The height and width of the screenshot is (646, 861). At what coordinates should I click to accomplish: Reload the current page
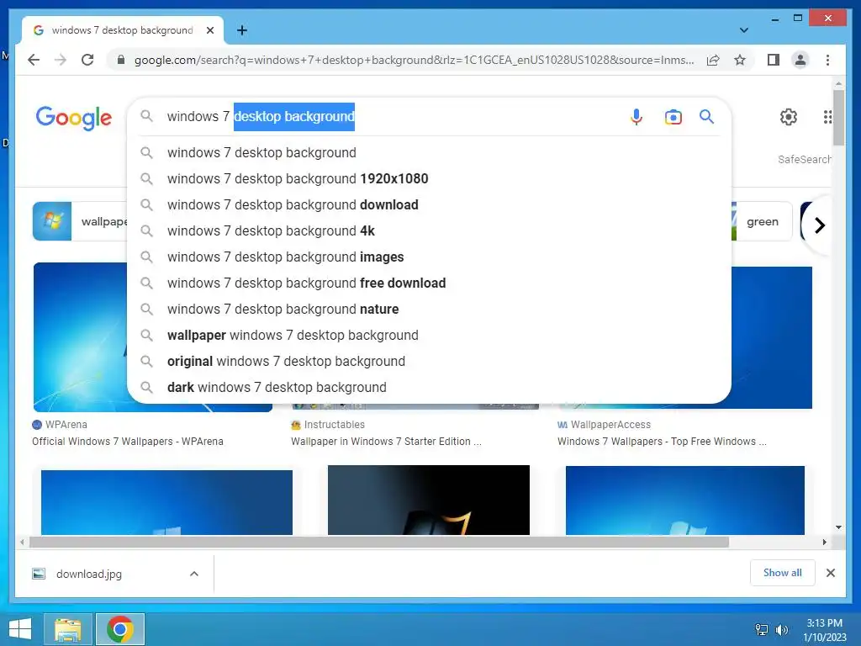point(87,60)
